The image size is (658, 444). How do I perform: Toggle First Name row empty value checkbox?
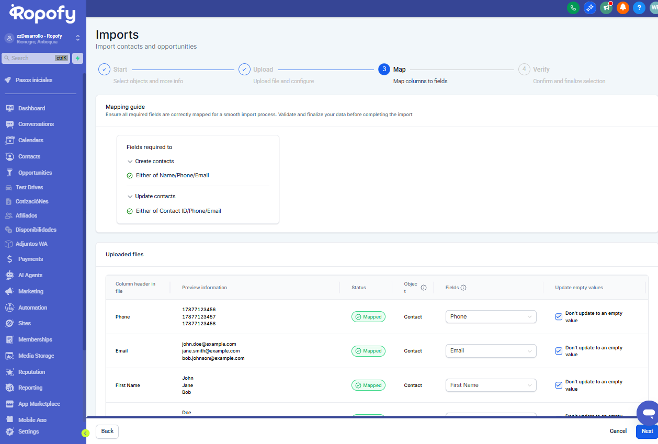point(559,385)
